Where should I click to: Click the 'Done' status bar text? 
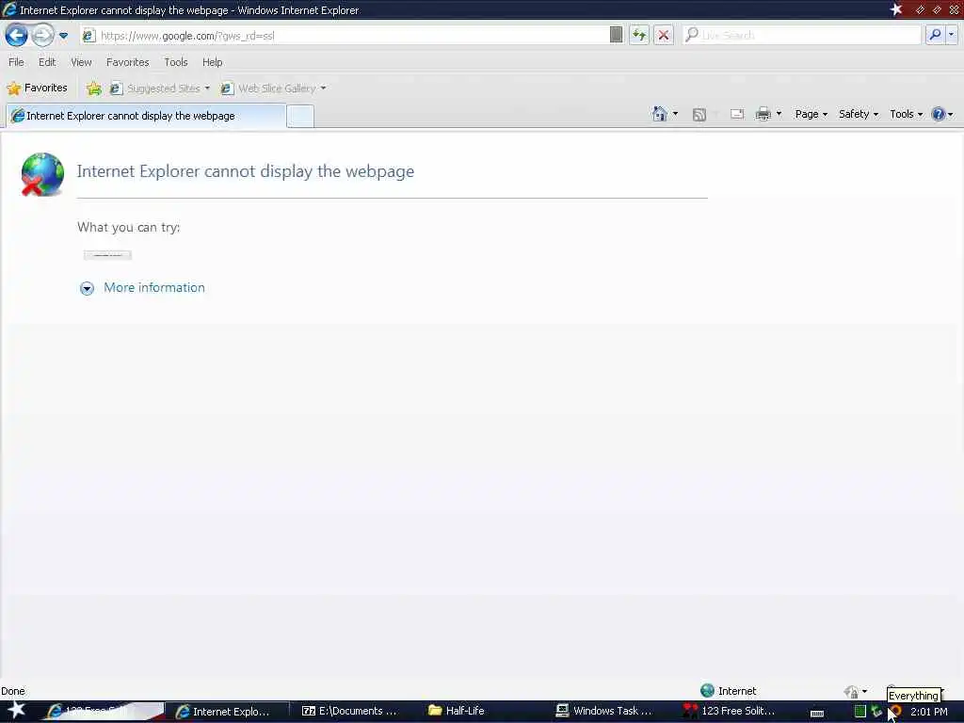13,691
